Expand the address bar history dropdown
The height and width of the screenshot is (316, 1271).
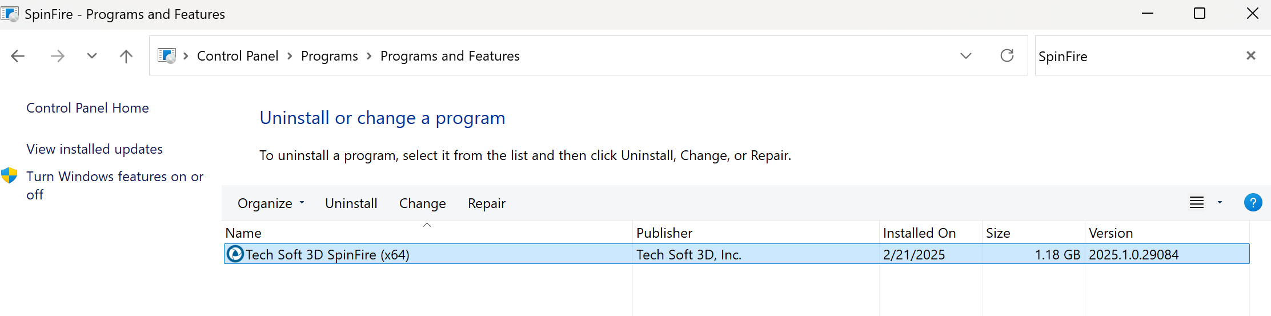point(965,56)
